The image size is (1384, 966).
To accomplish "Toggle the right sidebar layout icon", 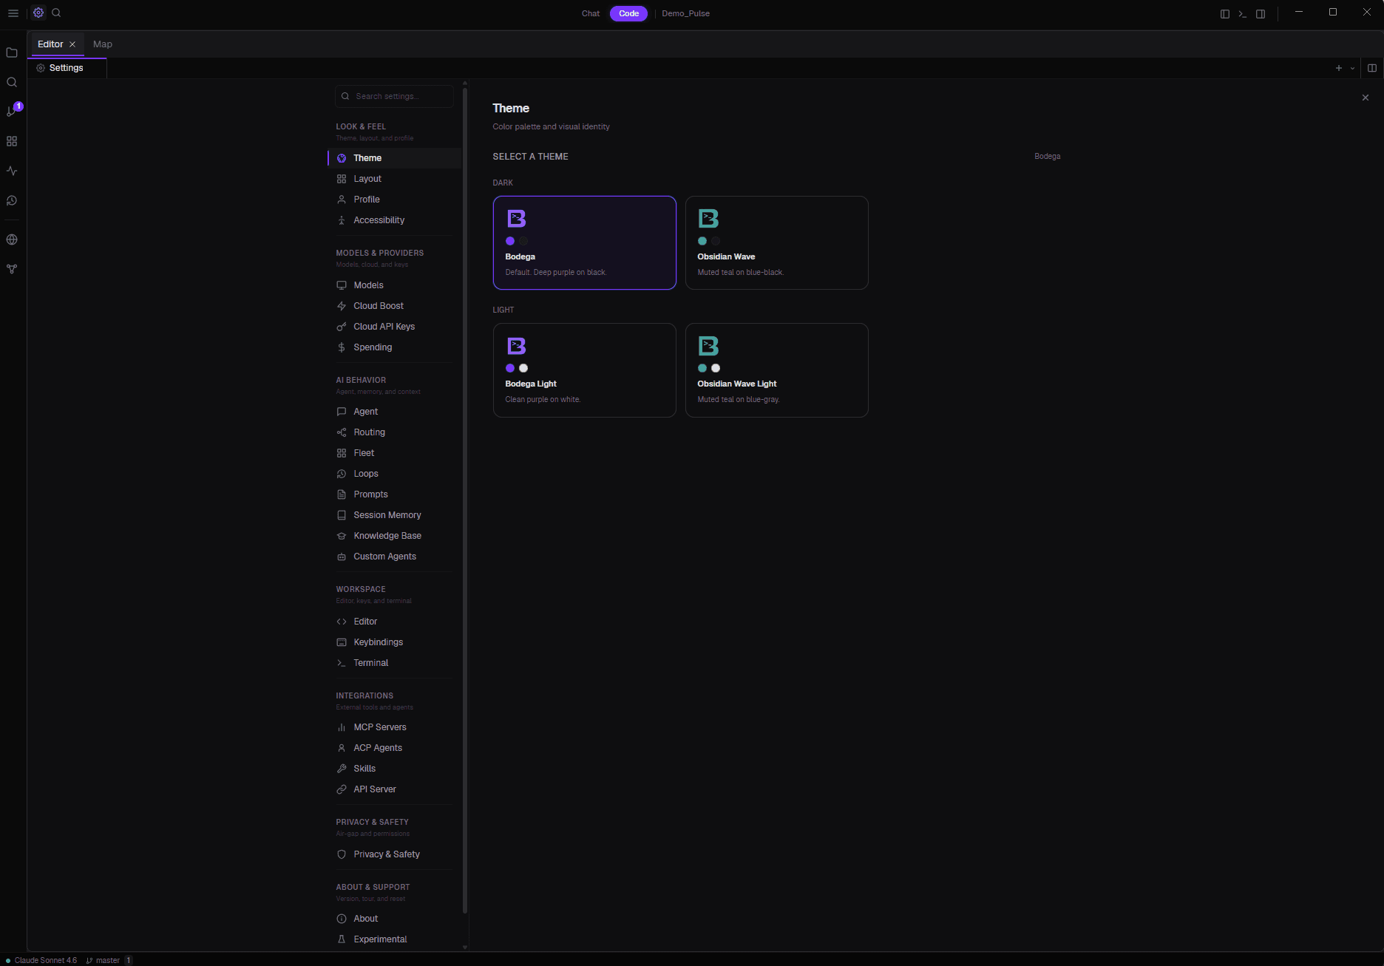I will pyautogui.click(x=1261, y=14).
